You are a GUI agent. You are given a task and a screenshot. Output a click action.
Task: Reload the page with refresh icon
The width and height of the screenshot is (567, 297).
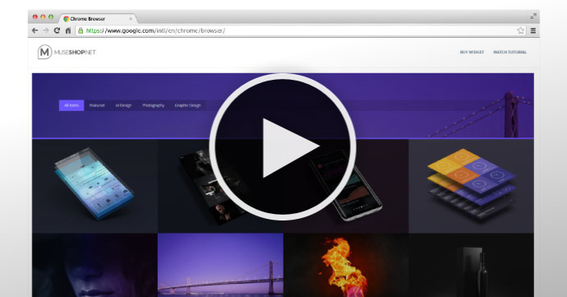pos(57,30)
